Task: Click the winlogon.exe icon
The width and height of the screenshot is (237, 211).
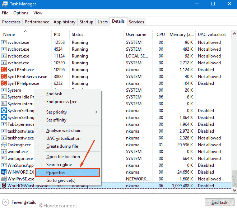Action: click(4, 159)
